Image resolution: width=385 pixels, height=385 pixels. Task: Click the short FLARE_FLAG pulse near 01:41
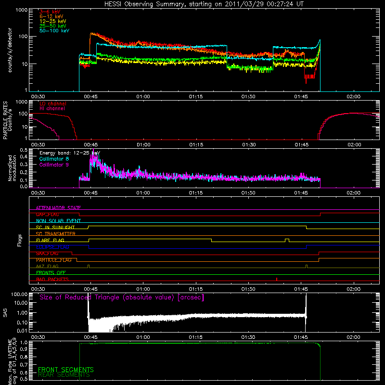287,240
